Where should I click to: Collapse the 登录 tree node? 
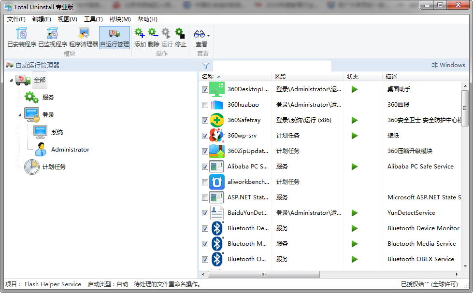click(x=20, y=115)
